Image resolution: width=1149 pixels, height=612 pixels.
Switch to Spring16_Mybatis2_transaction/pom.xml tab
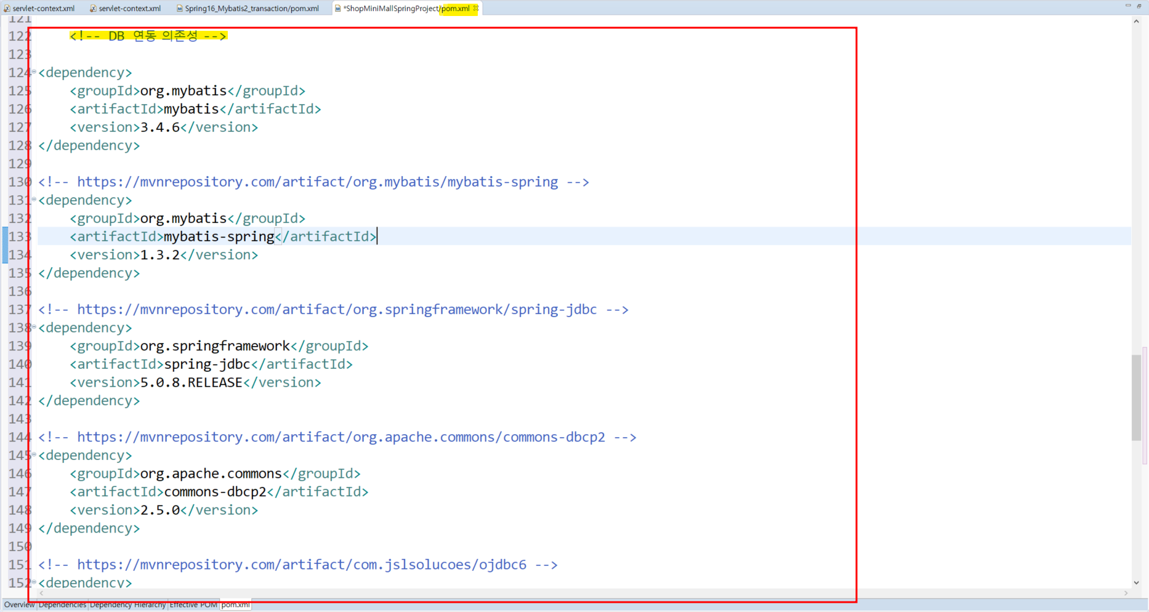coord(248,8)
